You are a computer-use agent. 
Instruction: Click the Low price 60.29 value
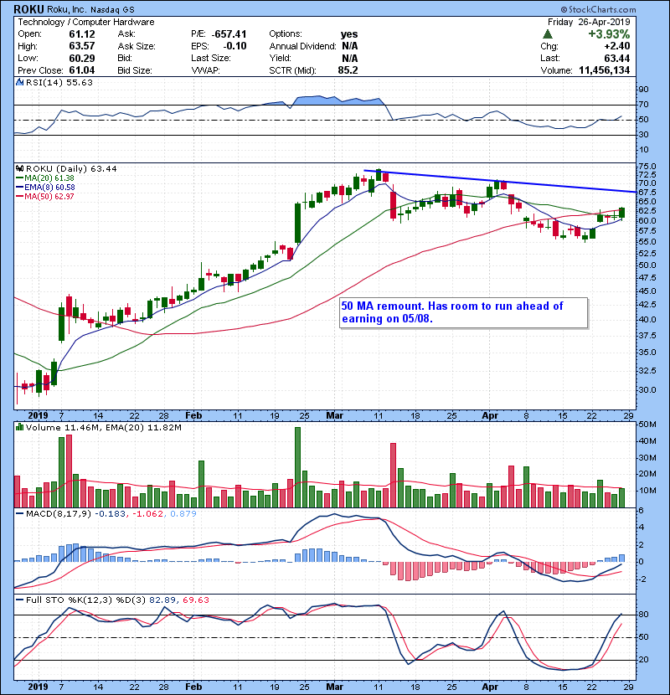coord(81,58)
